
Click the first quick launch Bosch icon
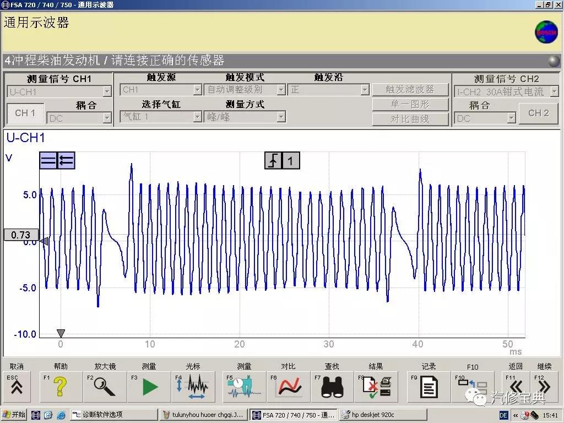pos(36,415)
